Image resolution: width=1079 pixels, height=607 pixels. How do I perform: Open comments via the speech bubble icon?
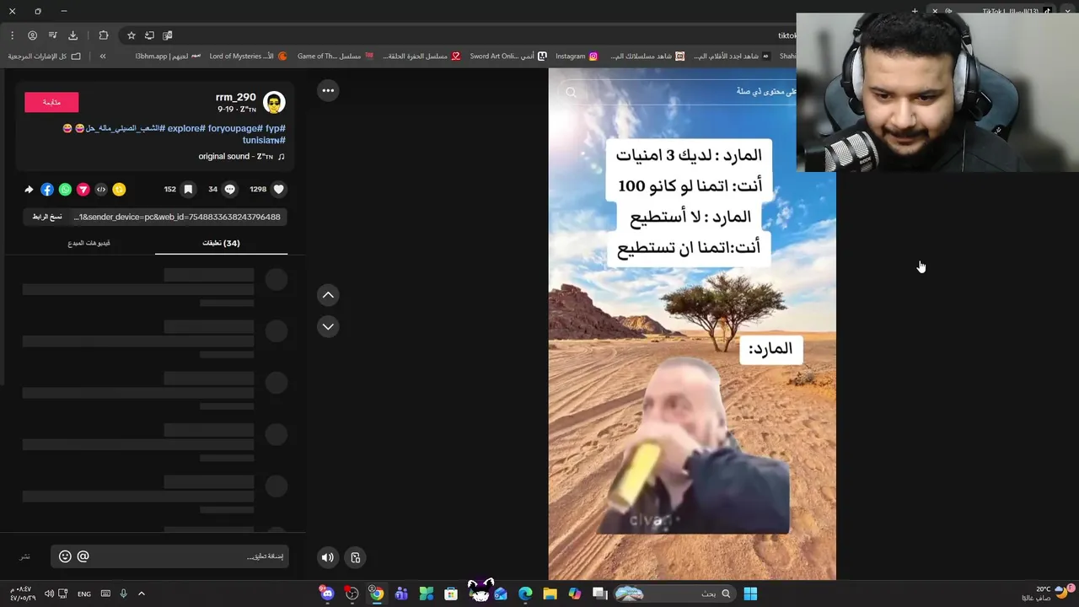(x=229, y=190)
